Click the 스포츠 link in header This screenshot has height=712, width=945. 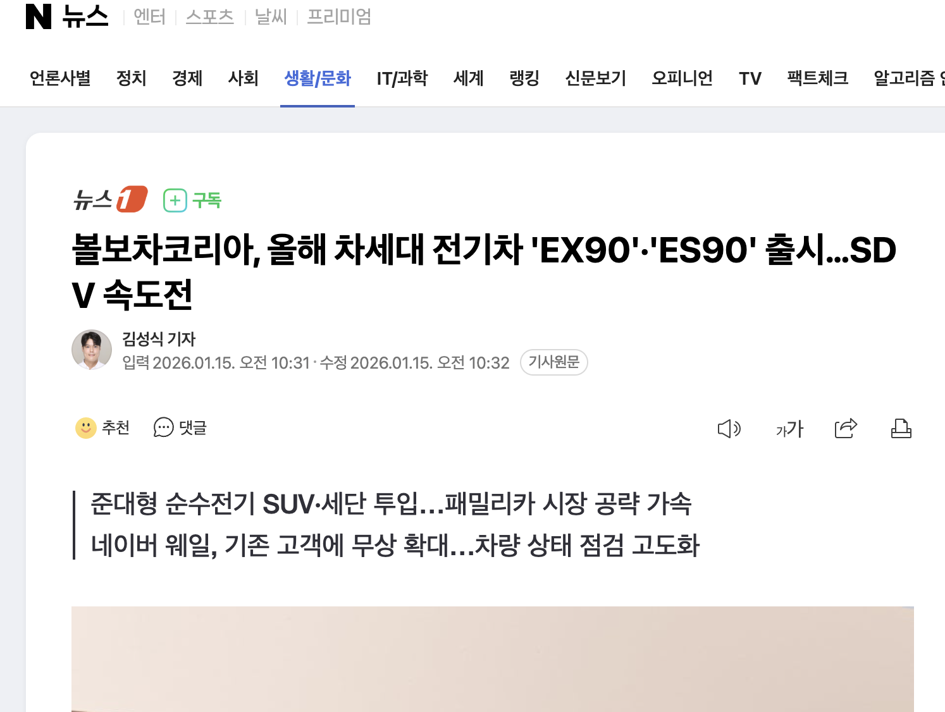tap(210, 16)
